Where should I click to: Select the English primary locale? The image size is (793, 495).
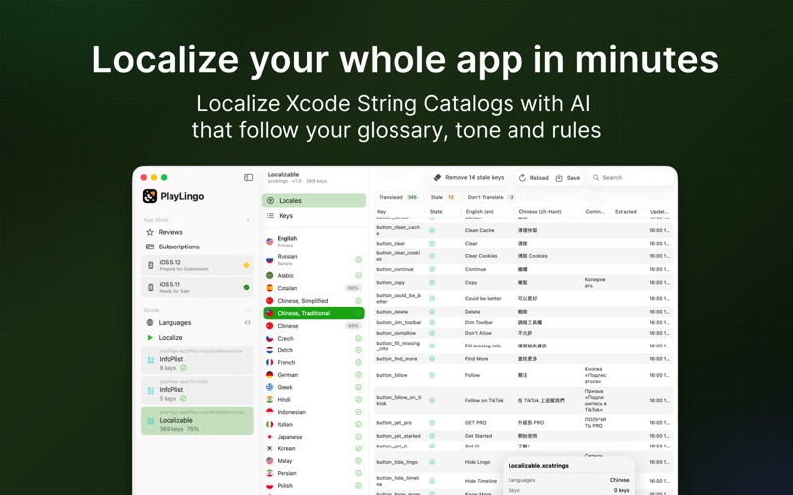(x=313, y=241)
